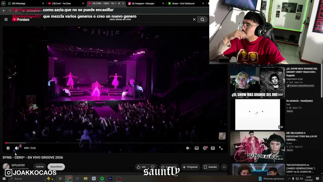Image resolution: width=323 pixels, height=182 pixels.
Task: Open the Windows Start menu
Action: pos(4,179)
